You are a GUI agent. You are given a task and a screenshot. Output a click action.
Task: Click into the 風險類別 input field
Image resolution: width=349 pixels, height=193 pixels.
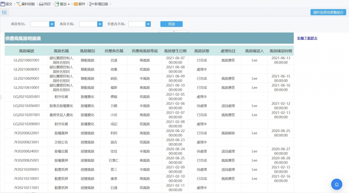tap(40, 24)
